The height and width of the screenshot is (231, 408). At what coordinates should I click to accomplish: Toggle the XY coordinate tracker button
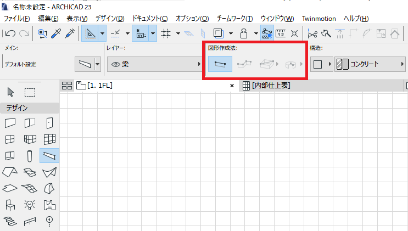coord(141,33)
